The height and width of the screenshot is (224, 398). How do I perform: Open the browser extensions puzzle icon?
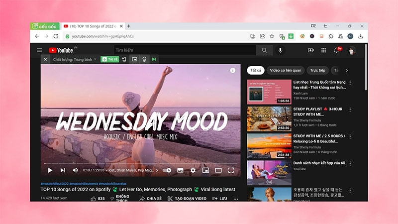point(331,36)
